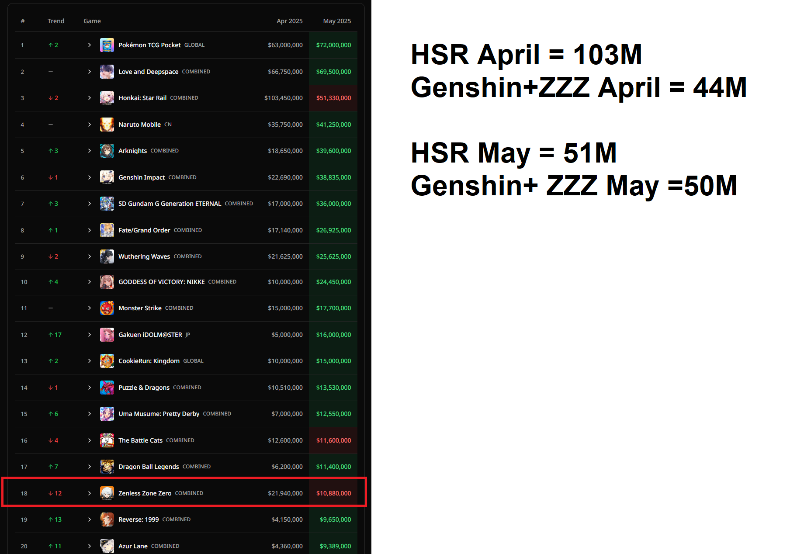Open the Pokémon TCG Pocket game name
Screen dimensions: 790x554
tap(149, 45)
